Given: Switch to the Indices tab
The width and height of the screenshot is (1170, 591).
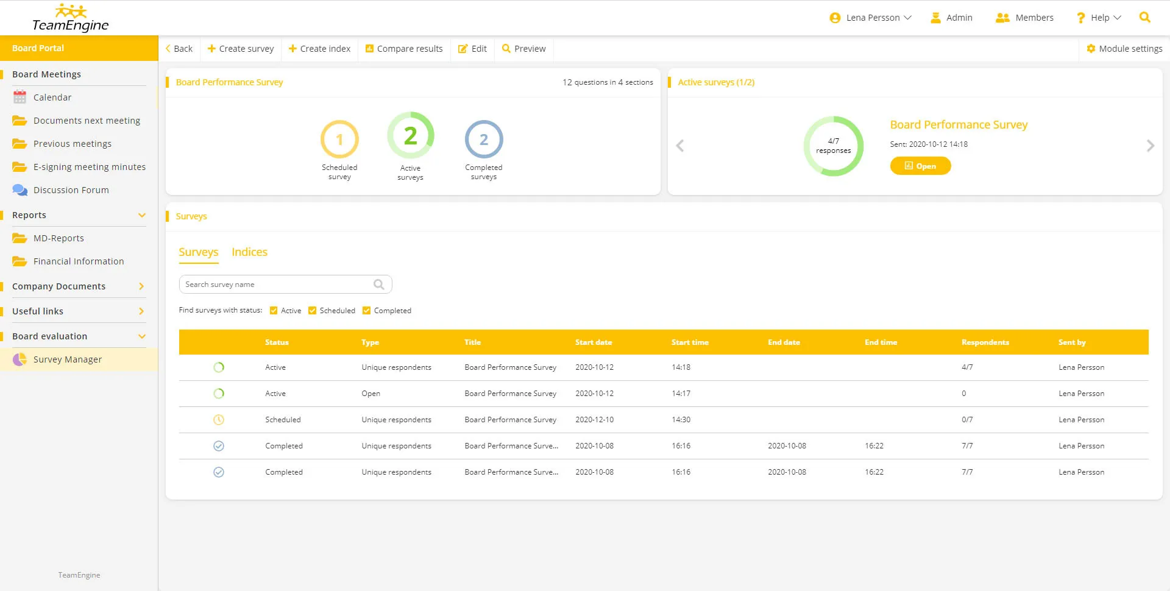Looking at the screenshot, I should tap(250, 252).
